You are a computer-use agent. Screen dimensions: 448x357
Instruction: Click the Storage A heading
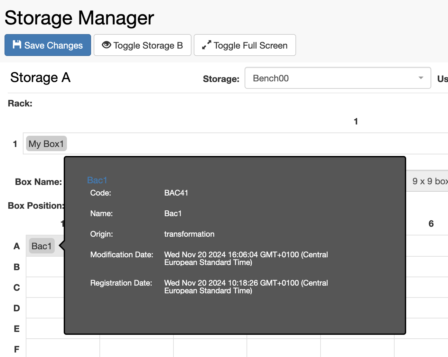click(40, 78)
